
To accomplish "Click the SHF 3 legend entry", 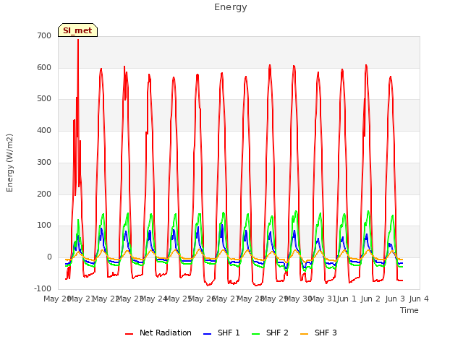I will click(x=318, y=333).
